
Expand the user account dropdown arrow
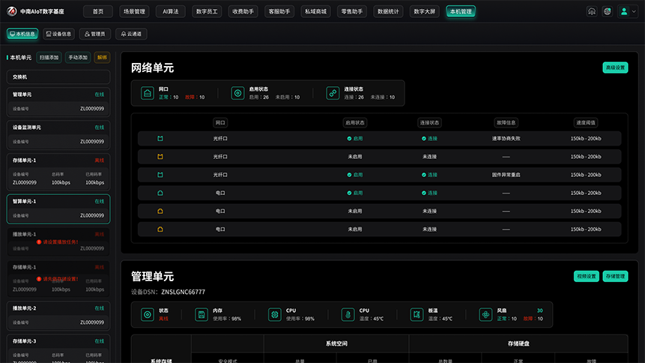[634, 11]
